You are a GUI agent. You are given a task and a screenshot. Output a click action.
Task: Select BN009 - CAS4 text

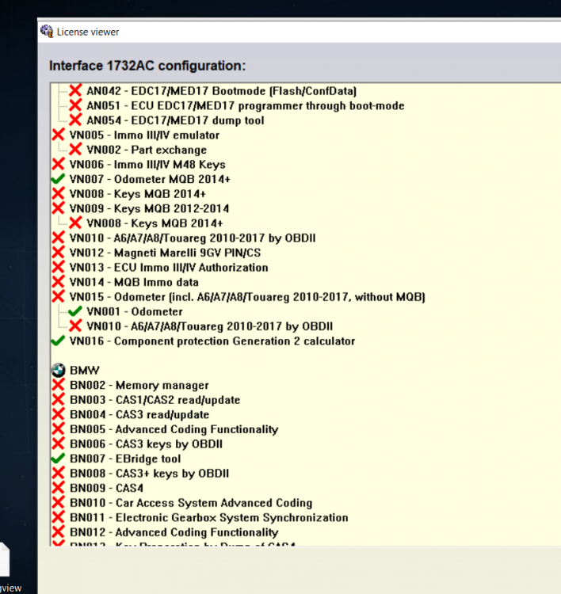point(106,489)
